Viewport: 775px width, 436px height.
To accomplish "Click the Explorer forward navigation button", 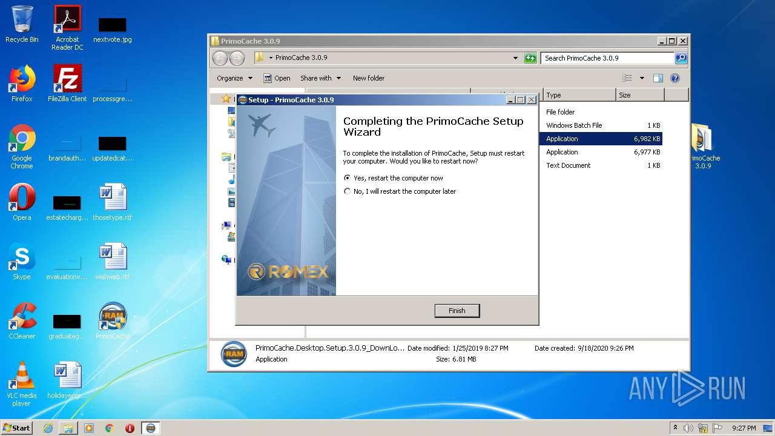I will pyautogui.click(x=237, y=58).
